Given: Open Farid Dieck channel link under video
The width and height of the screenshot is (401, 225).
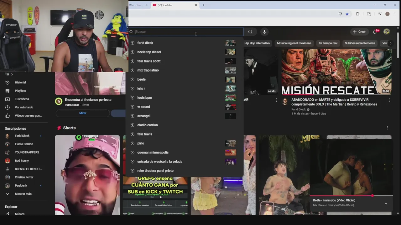Looking at the screenshot, I should click(299, 110).
